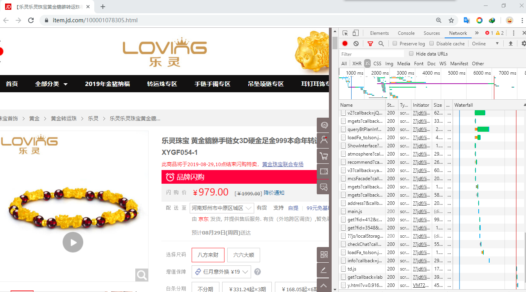
Task: Click the zoom magnifier icon in address bar
Action: [439, 20]
